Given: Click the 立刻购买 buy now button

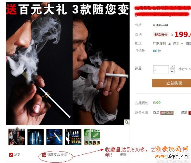Looking at the screenshot, I should click(x=172, y=83).
